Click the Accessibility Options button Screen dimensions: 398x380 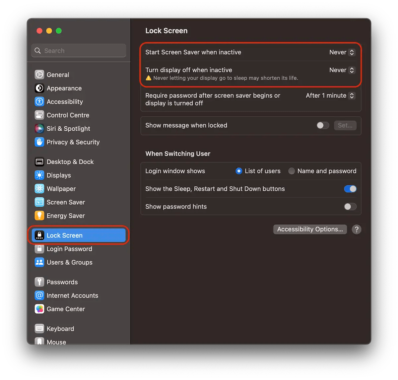pos(310,229)
